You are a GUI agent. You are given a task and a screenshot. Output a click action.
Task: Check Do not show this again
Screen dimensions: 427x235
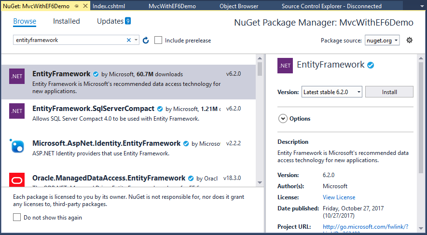coord(17,217)
